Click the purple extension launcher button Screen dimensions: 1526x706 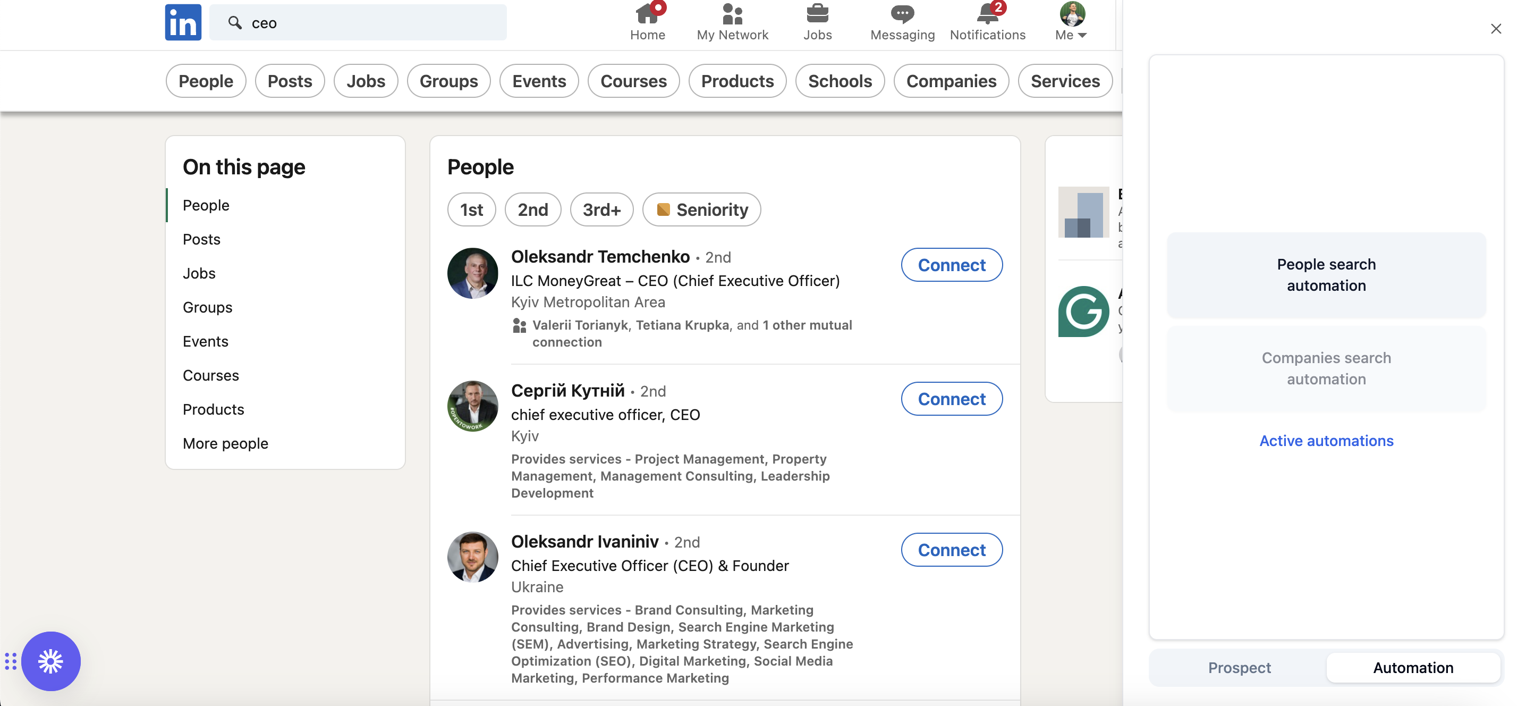(51, 661)
